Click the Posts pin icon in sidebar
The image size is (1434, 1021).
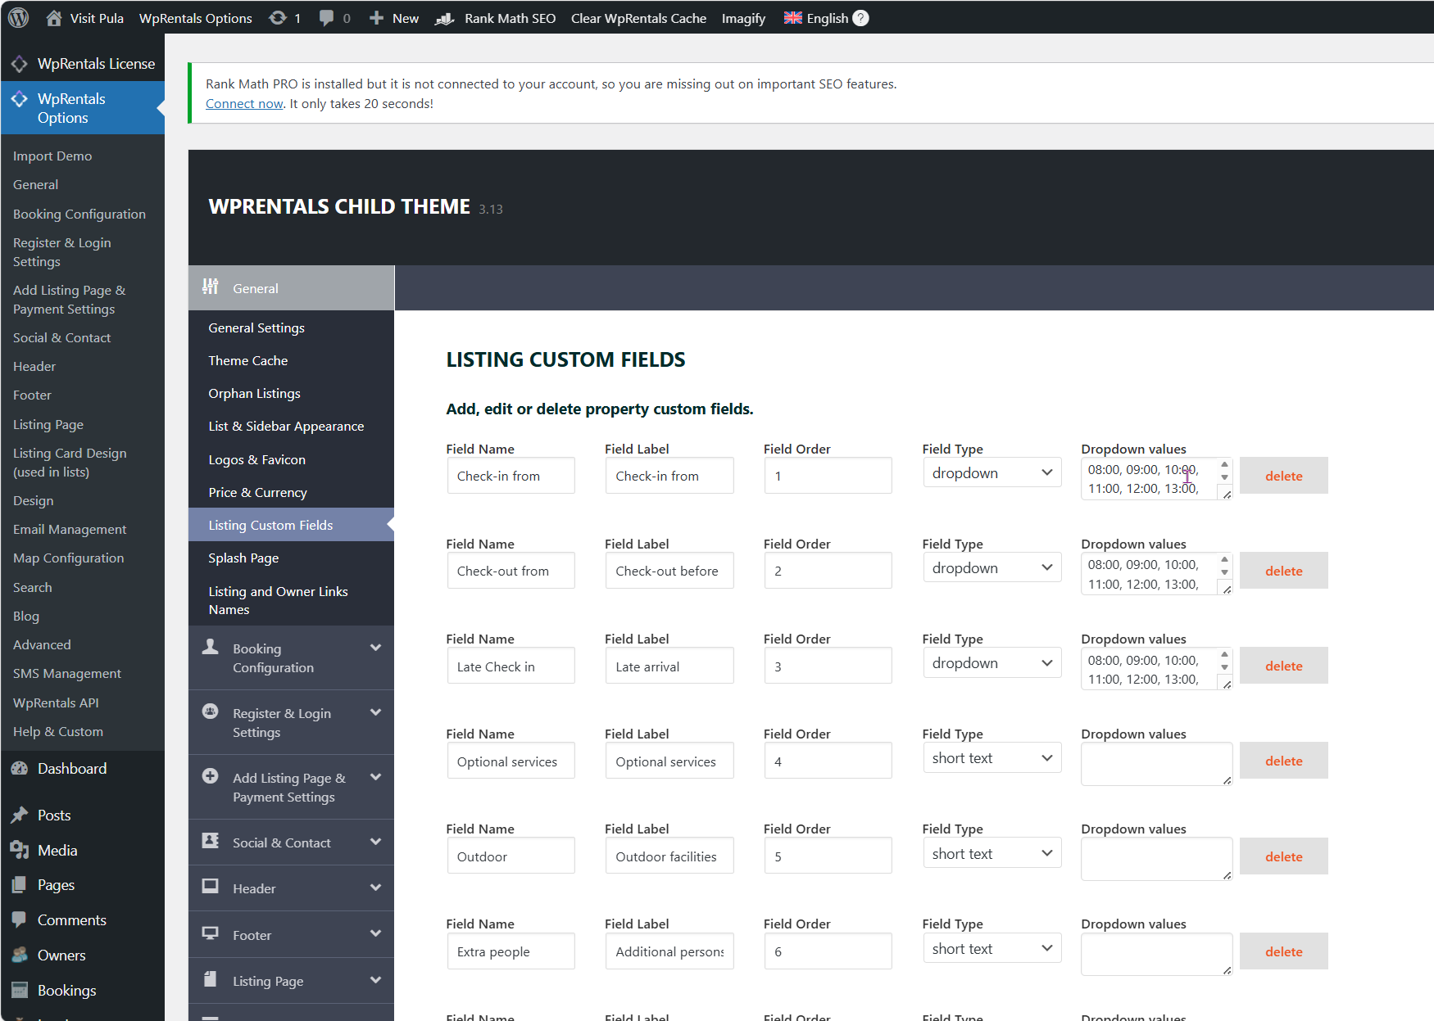(x=20, y=815)
